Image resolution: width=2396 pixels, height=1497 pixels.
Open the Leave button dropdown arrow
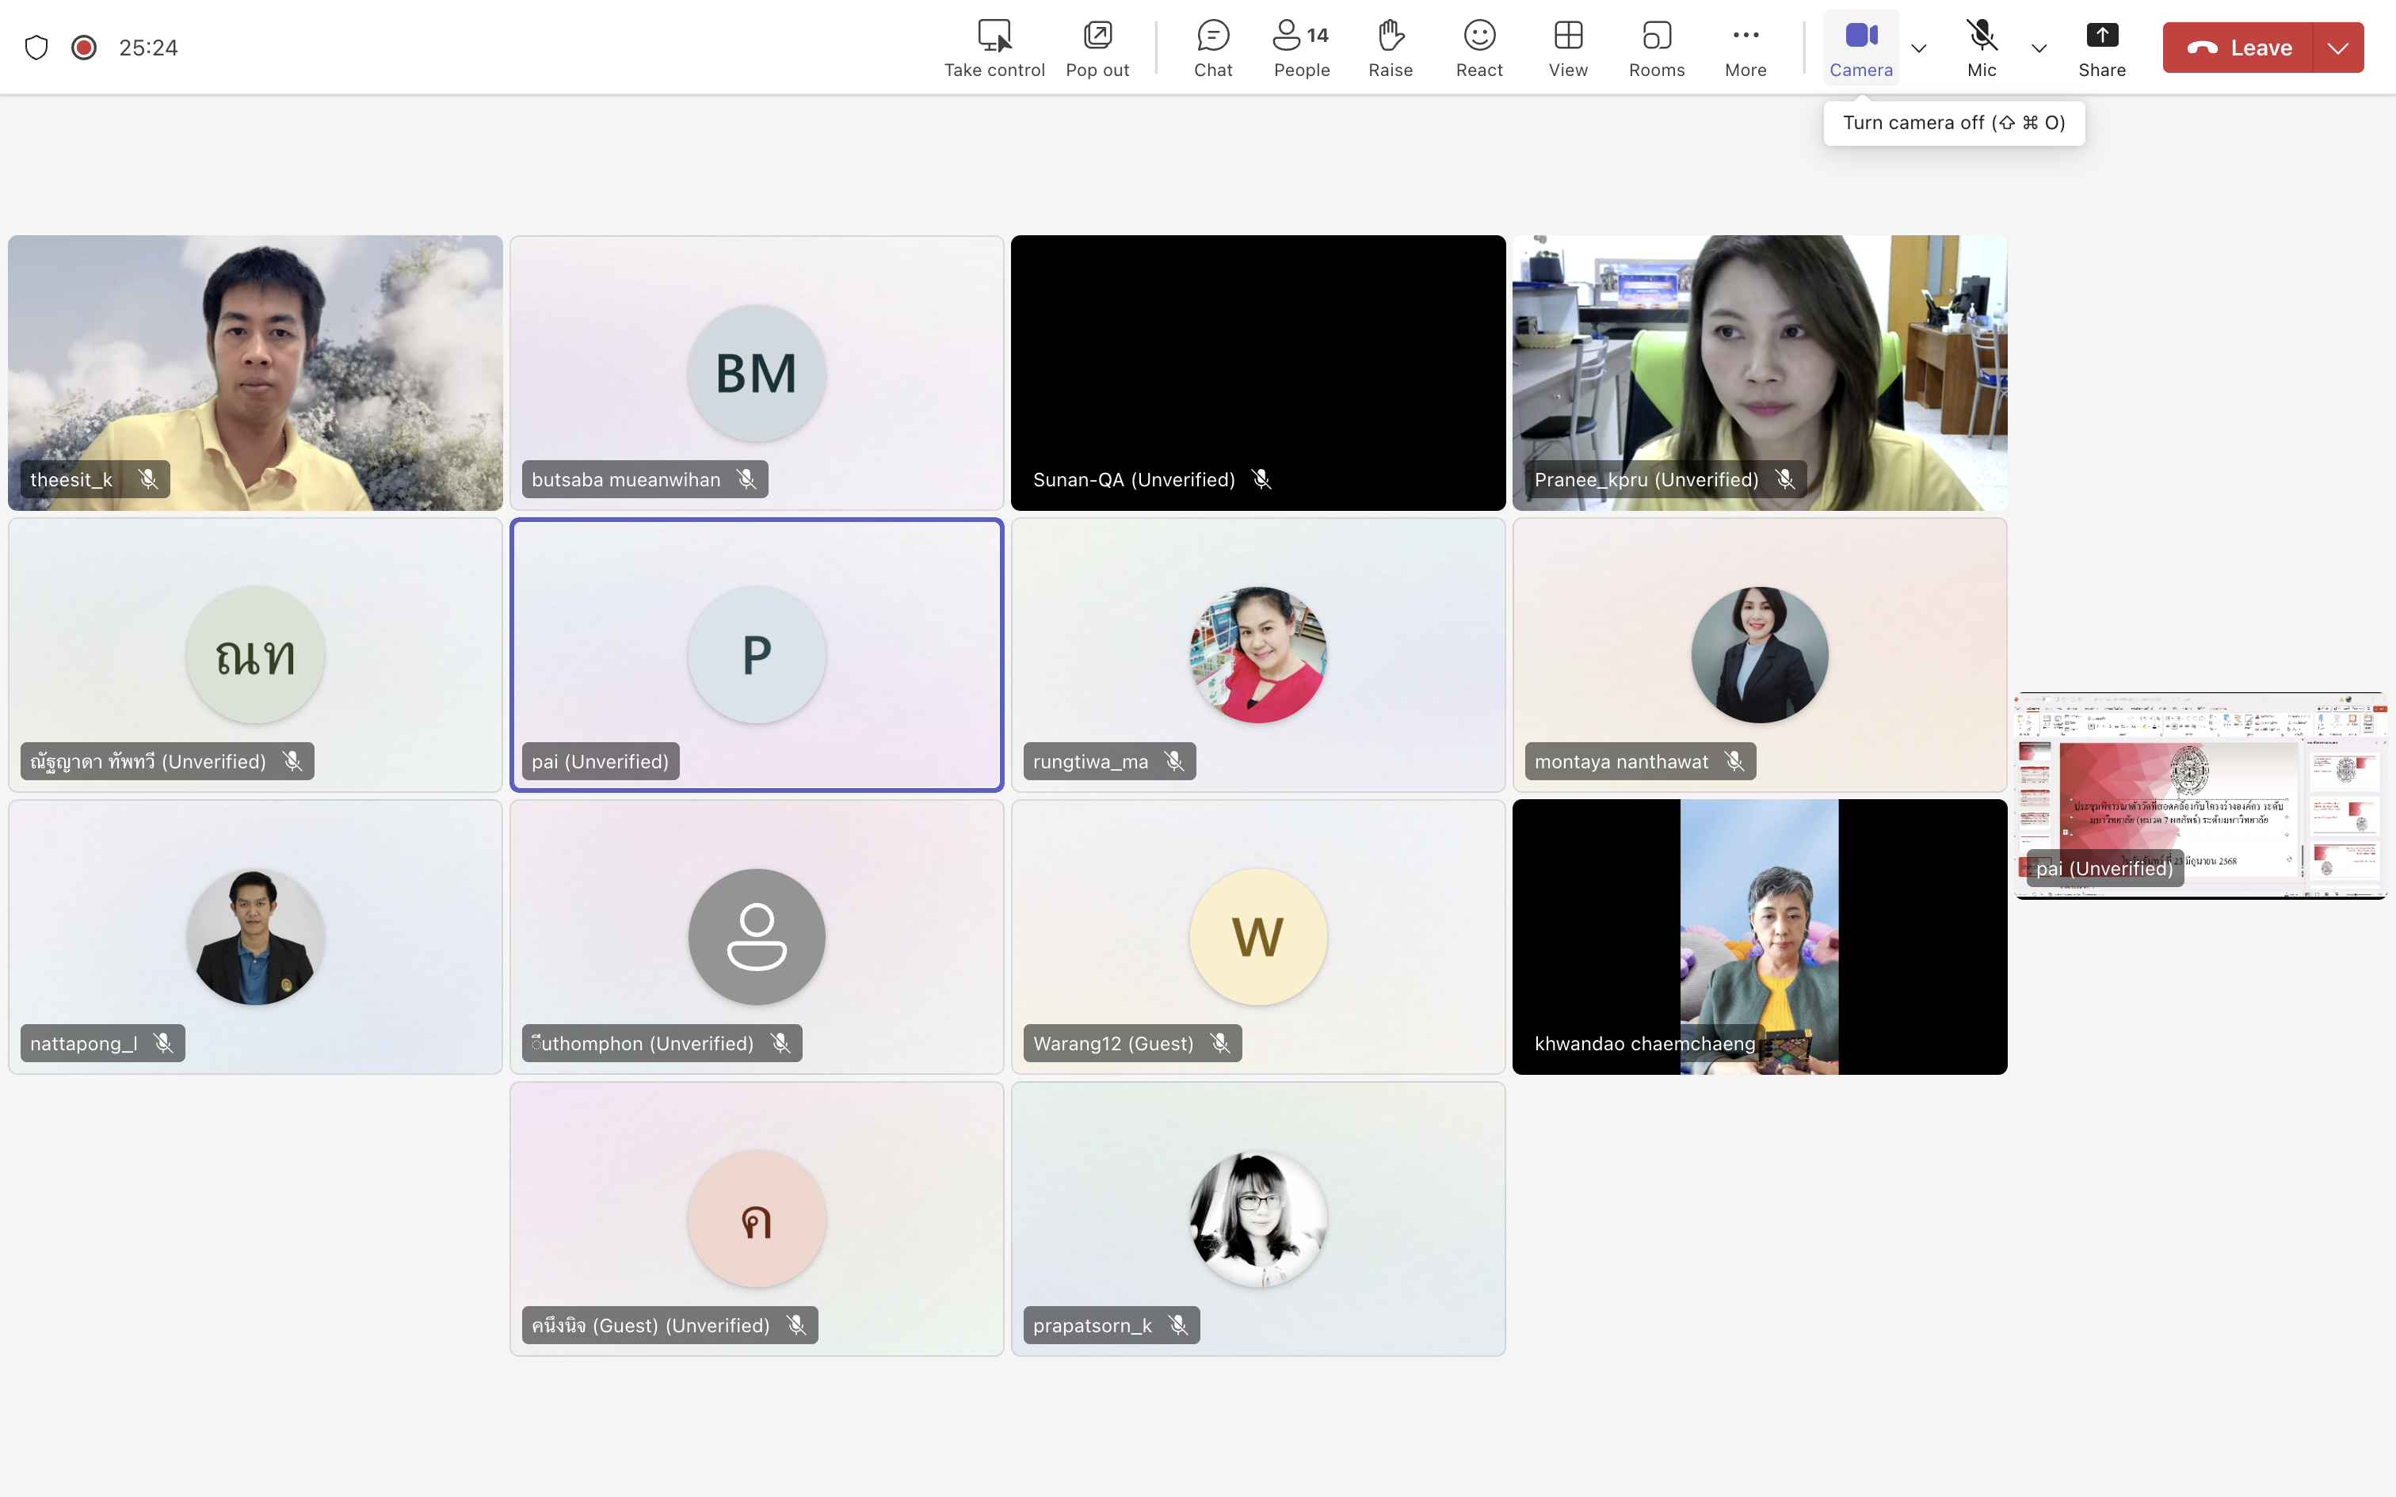2337,48
